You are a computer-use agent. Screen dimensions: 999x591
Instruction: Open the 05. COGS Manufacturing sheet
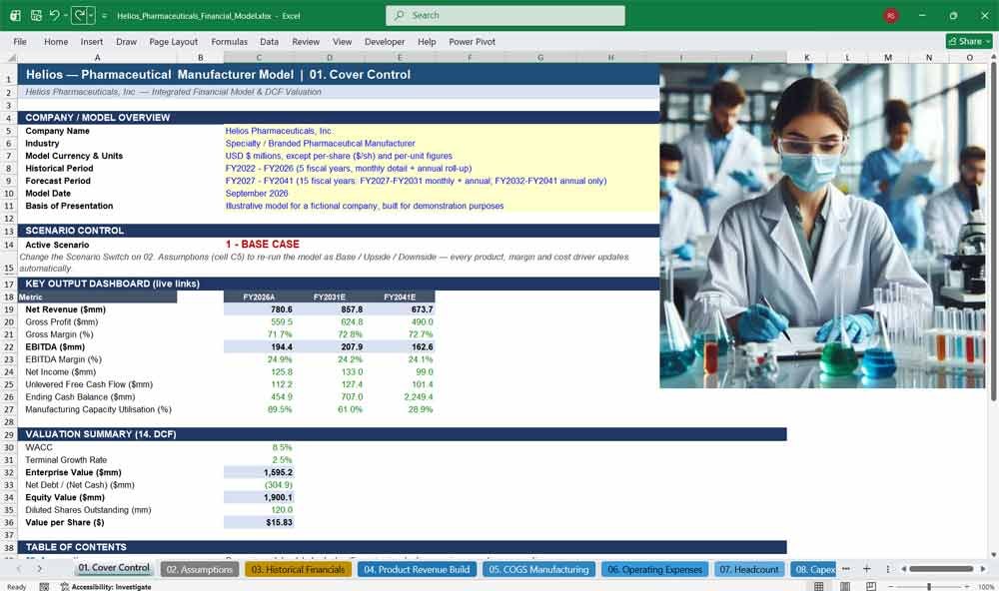click(539, 569)
